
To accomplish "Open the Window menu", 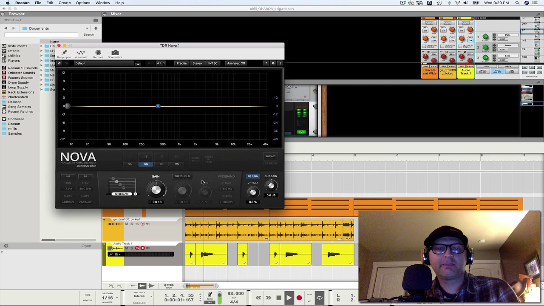I will point(103,3).
